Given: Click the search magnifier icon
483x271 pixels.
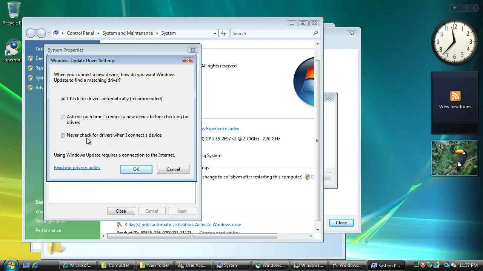Looking at the screenshot, I should [x=315, y=33].
